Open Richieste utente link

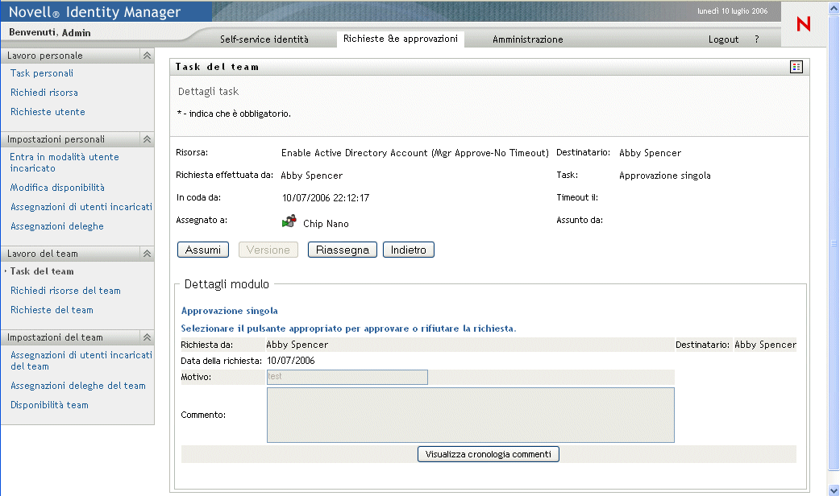point(48,112)
